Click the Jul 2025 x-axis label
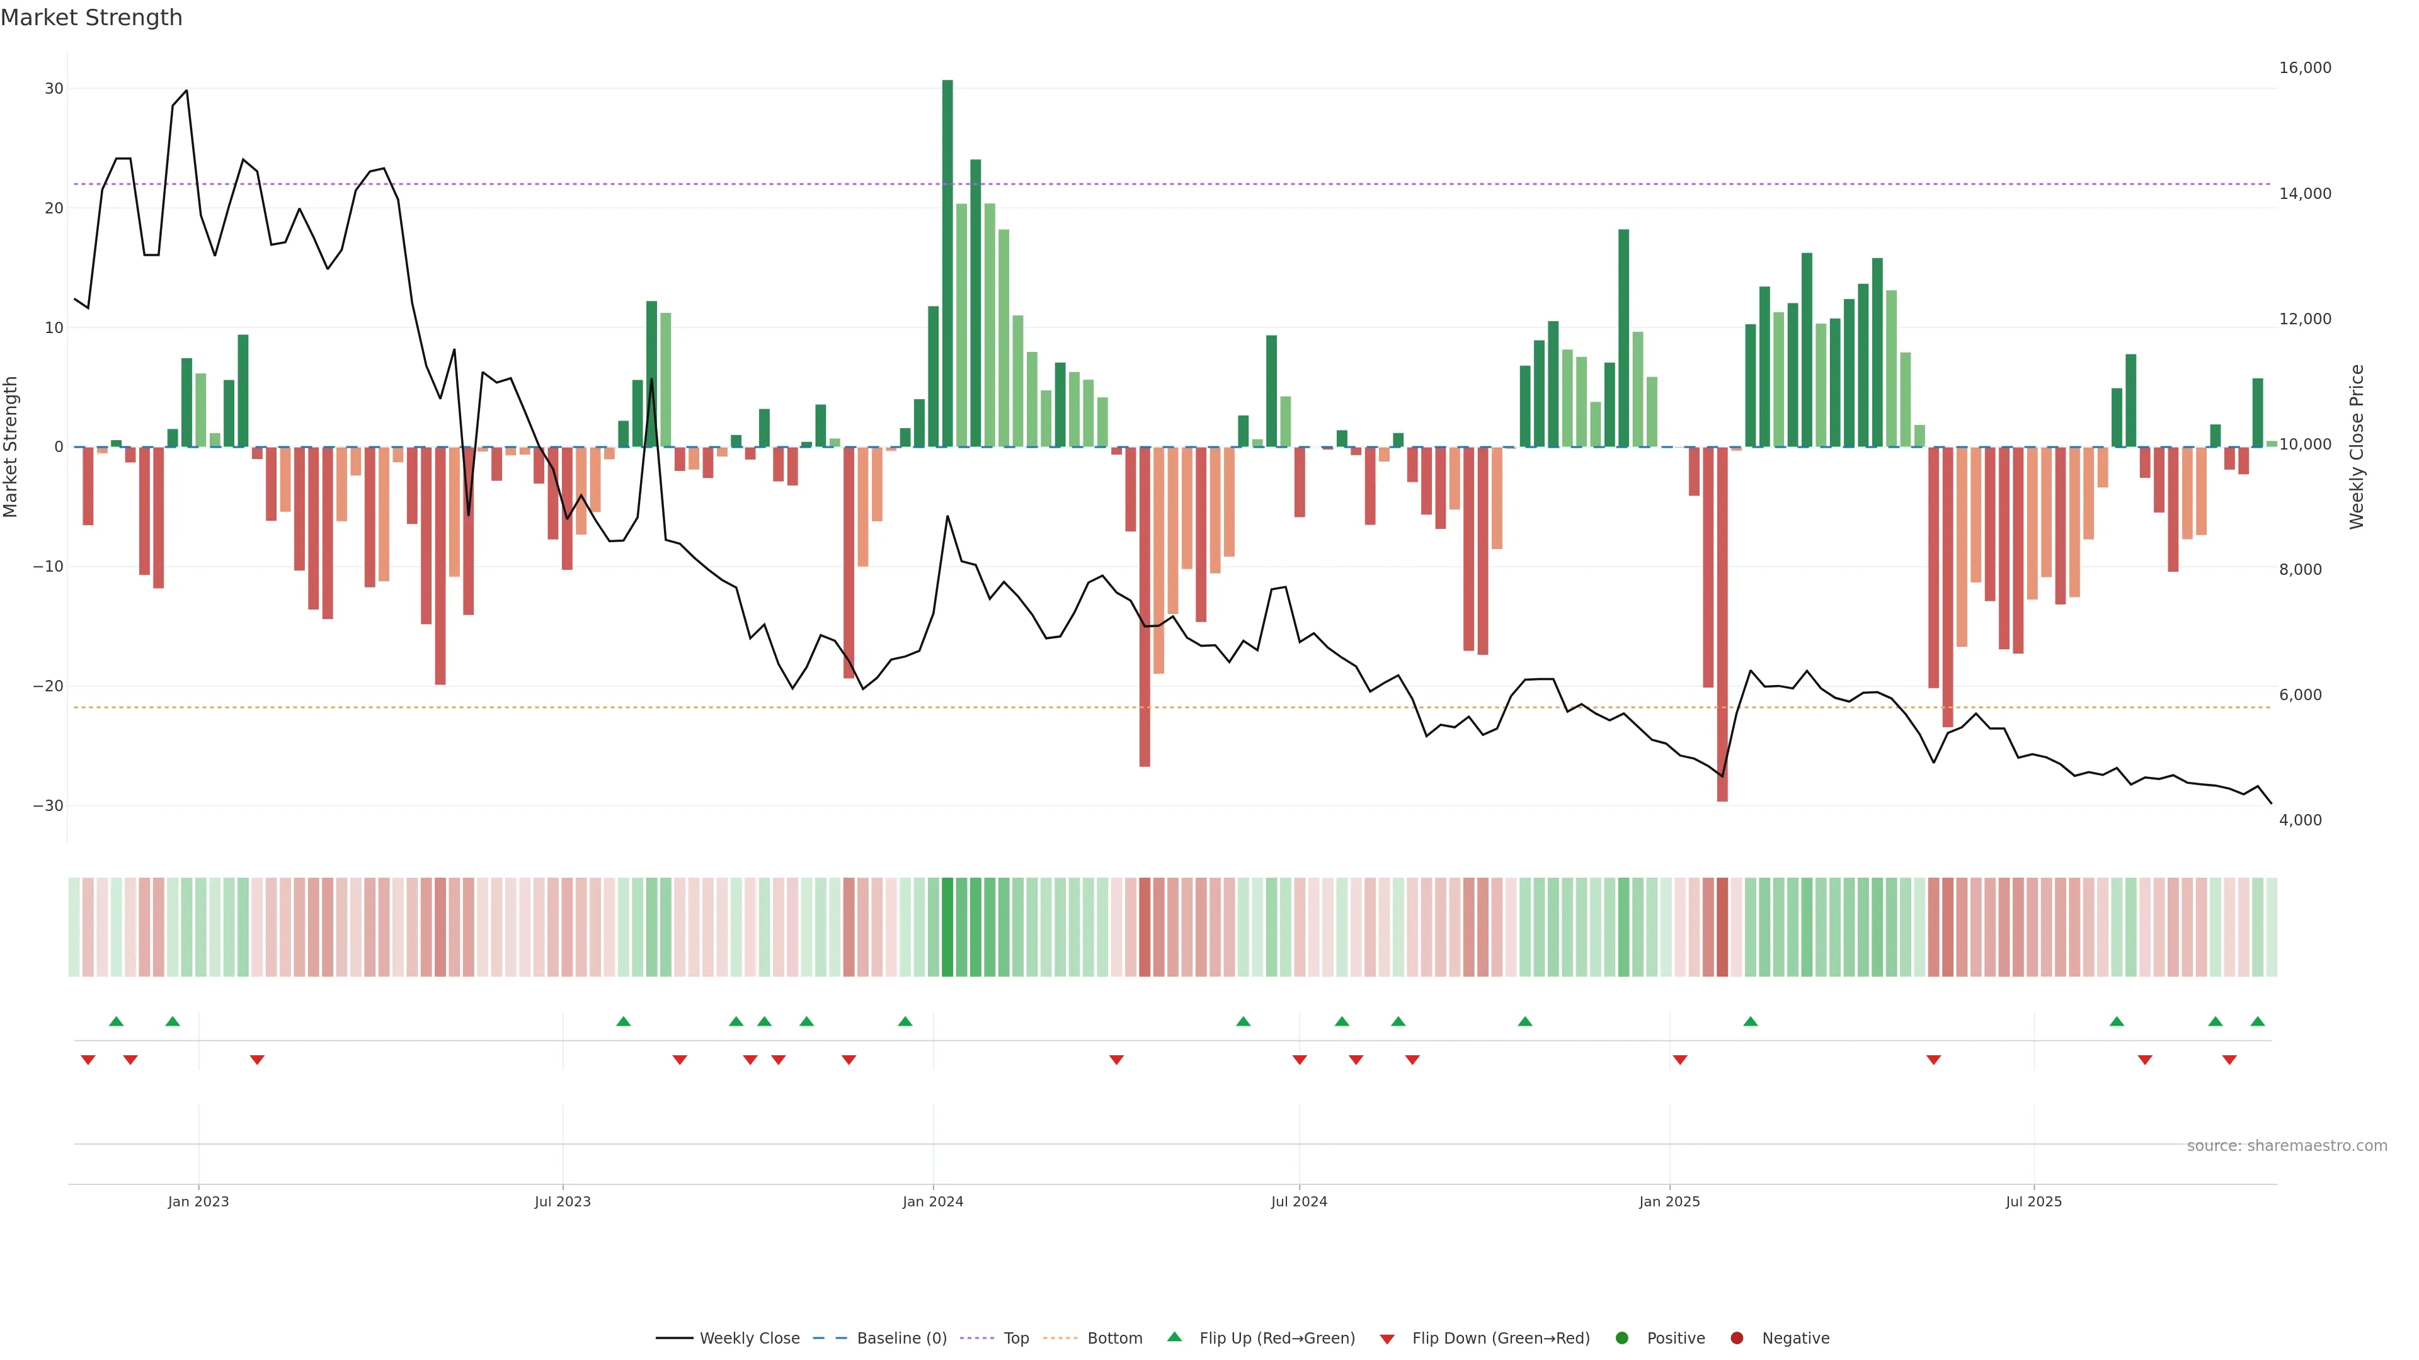The height and width of the screenshot is (1360, 2419). pos(2033,1201)
